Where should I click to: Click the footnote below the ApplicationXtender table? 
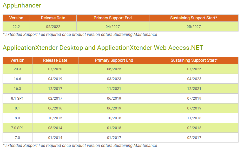[x=80, y=146]
